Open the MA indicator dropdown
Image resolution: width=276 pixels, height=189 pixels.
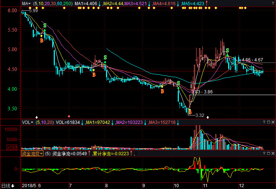(26, 4)
